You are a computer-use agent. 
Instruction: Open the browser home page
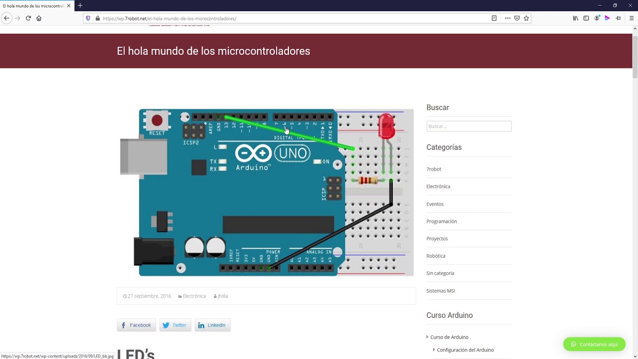coord(39,18)
